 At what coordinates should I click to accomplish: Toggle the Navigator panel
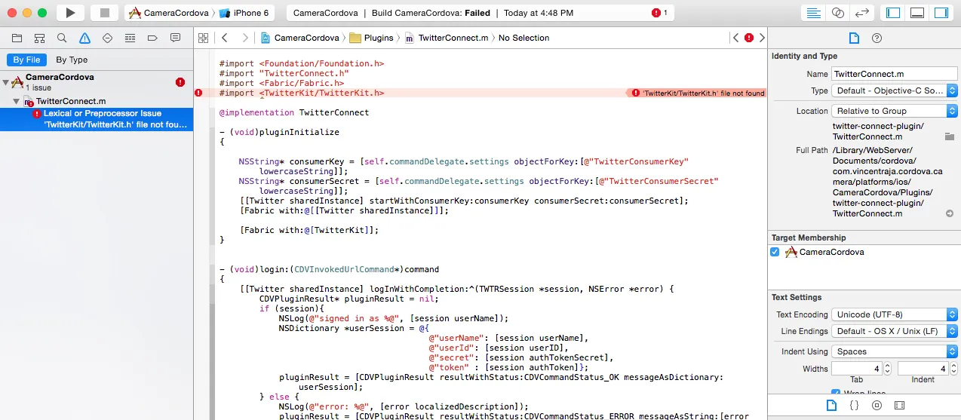(x=893, y=13)
